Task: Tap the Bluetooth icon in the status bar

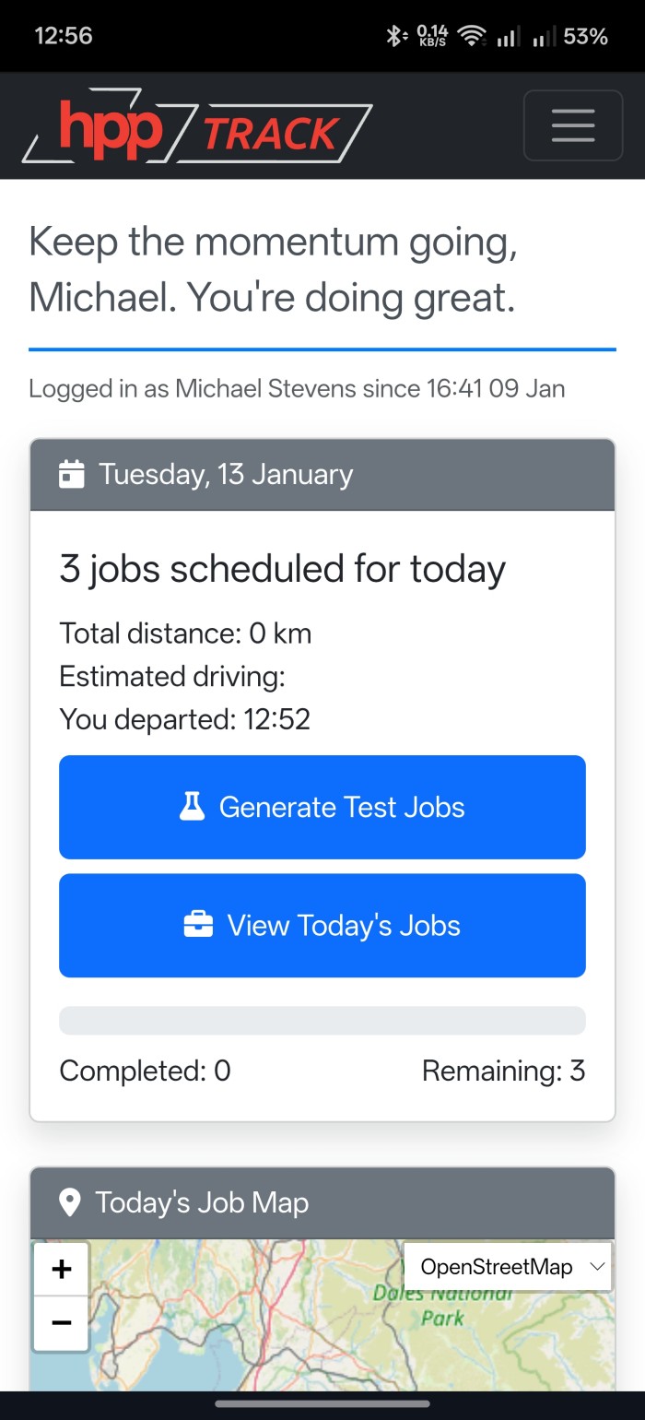Action: point(394,36)
